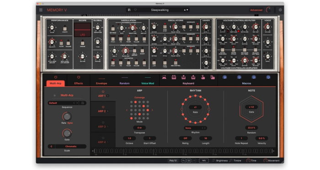Toggle Velocity to Volume switch

69,43
